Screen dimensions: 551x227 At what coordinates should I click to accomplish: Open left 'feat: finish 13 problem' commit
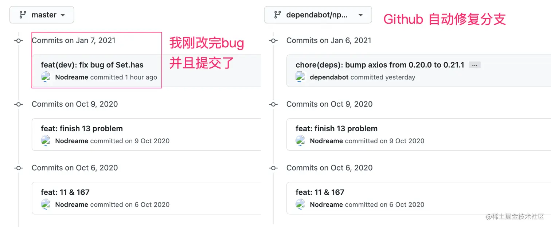click(82, 129)
